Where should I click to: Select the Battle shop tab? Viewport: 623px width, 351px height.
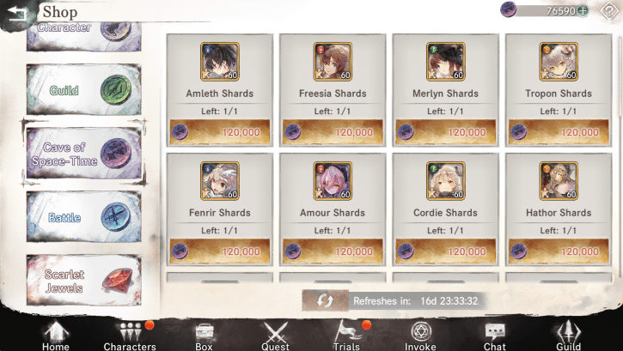point(84,217)
